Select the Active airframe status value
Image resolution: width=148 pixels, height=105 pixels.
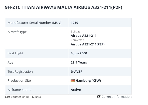(76, 90)
